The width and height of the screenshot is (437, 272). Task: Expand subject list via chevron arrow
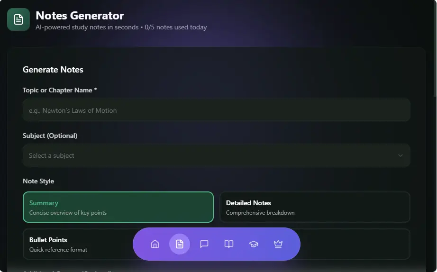pos(401,155)
